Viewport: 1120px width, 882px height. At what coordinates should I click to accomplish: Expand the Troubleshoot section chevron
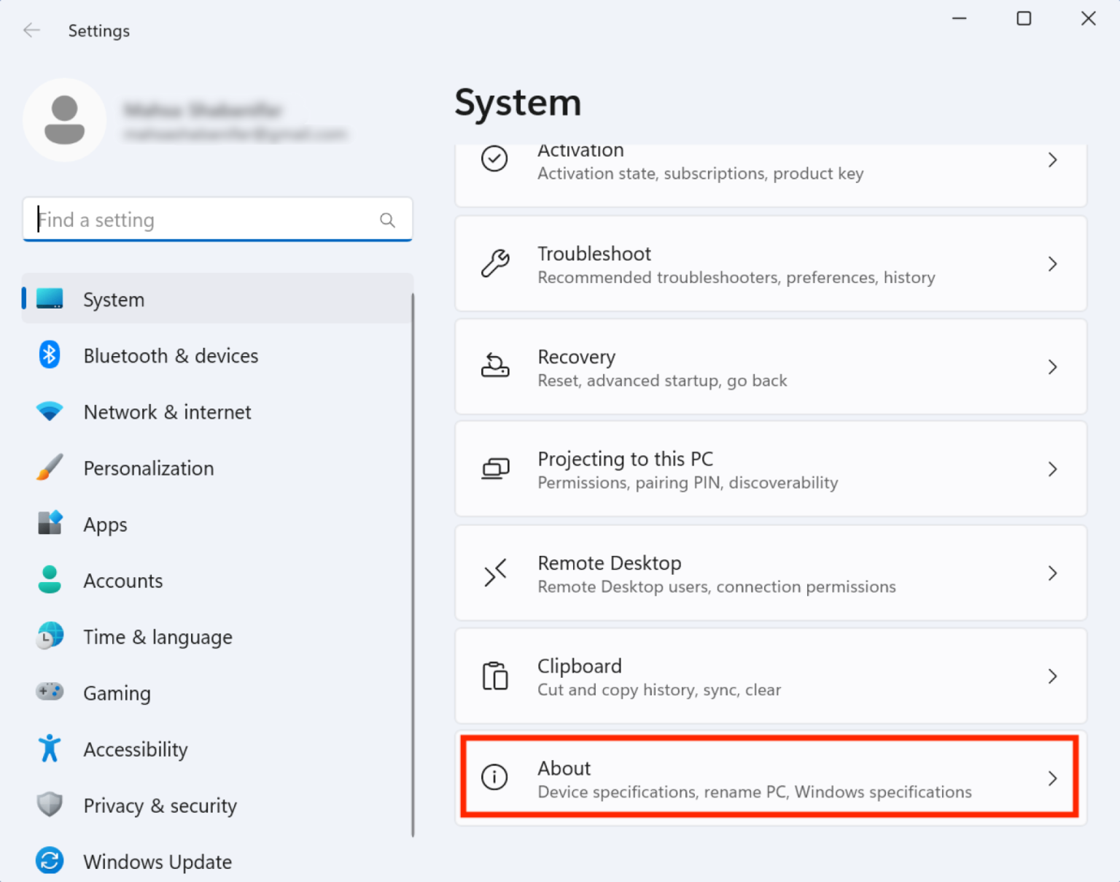[1053, 264]
